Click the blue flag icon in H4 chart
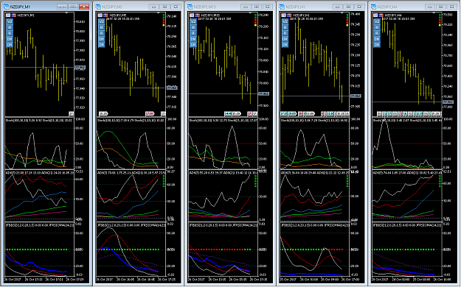This screenshot has height=287, width=461. pyautogui.click(x=381, y=15)
